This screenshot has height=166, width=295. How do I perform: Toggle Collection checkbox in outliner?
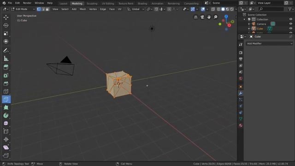(x=249, y=19)
